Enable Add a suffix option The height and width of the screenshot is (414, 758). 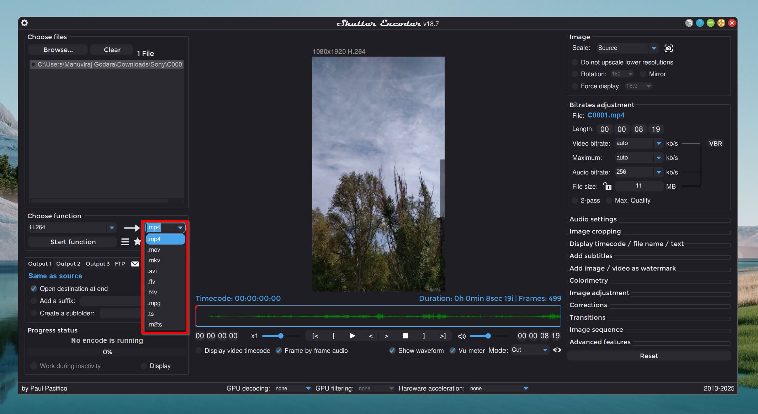tap(34, 301)
